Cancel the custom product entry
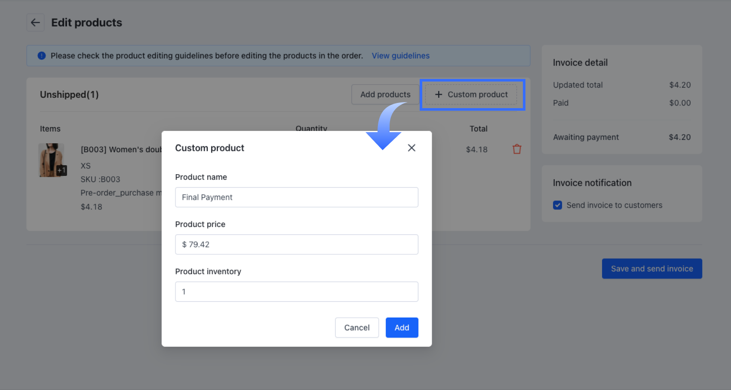 click(x=356, y=327)
